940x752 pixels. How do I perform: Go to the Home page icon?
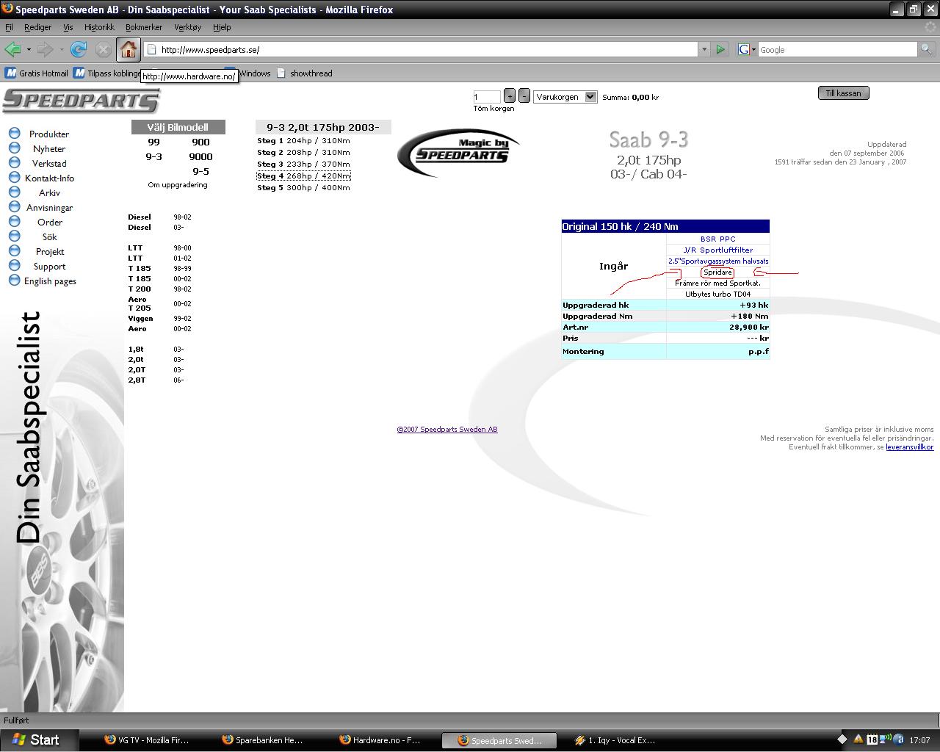coord(129,49)
